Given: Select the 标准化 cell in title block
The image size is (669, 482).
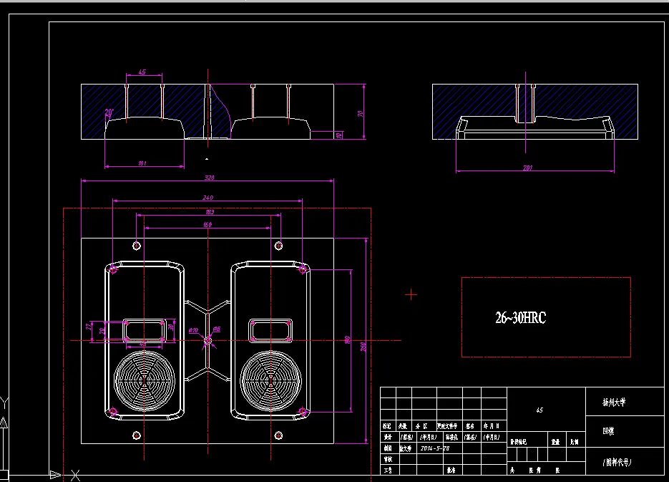Looking at the screenshot, I should click(x=451, y=437).
